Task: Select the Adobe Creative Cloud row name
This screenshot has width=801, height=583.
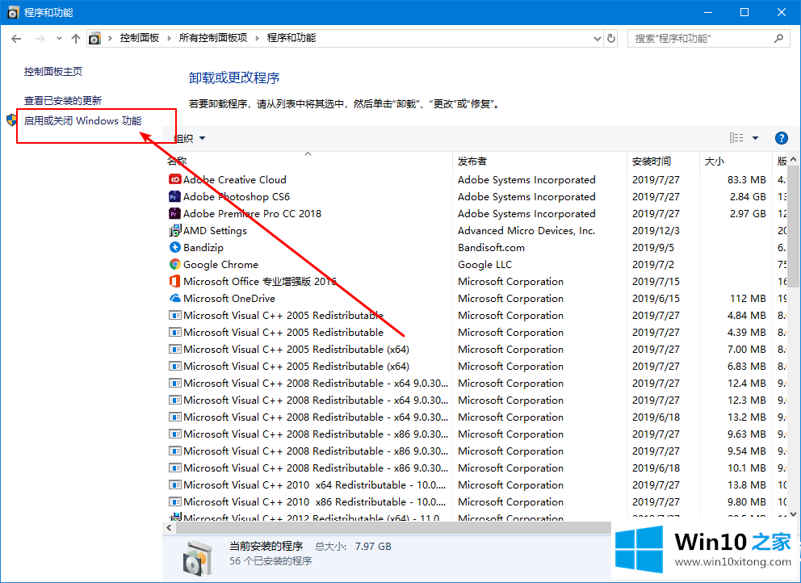Action: pos(234,179)
